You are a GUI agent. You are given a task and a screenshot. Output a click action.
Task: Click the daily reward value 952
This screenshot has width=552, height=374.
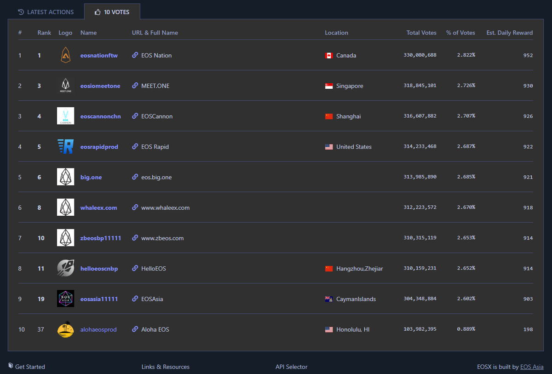[528, 55]
